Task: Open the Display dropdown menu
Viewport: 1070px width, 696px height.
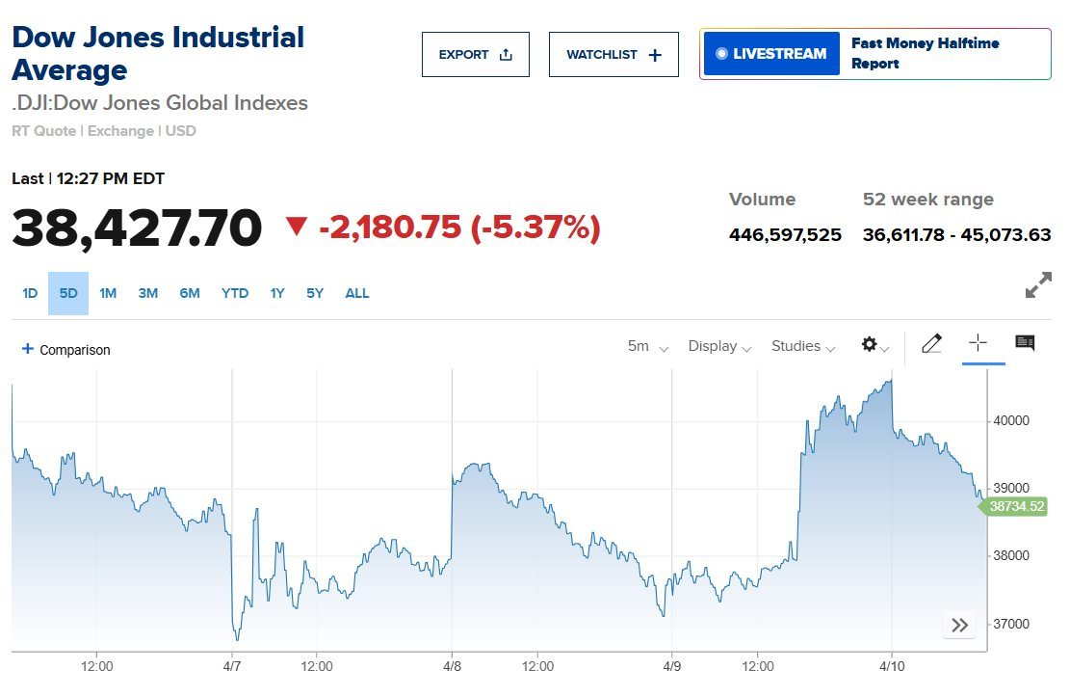Action: (719, 346)
